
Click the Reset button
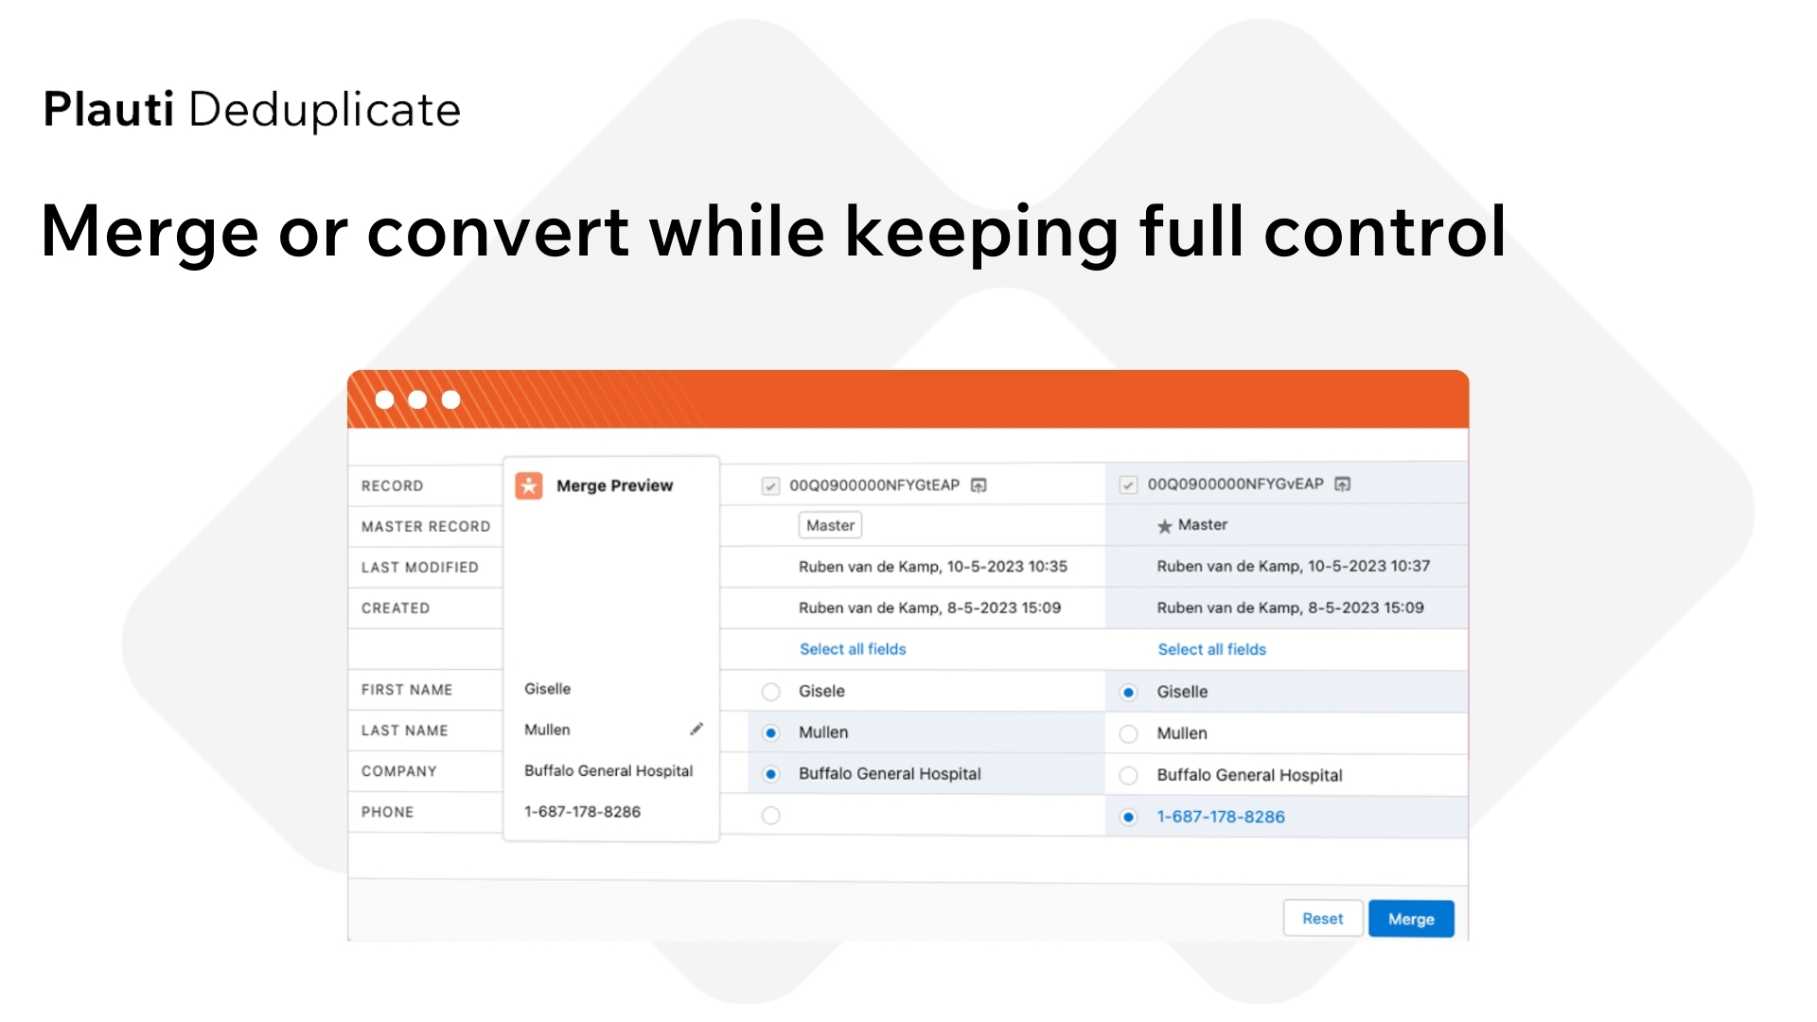click(1322, 919)
